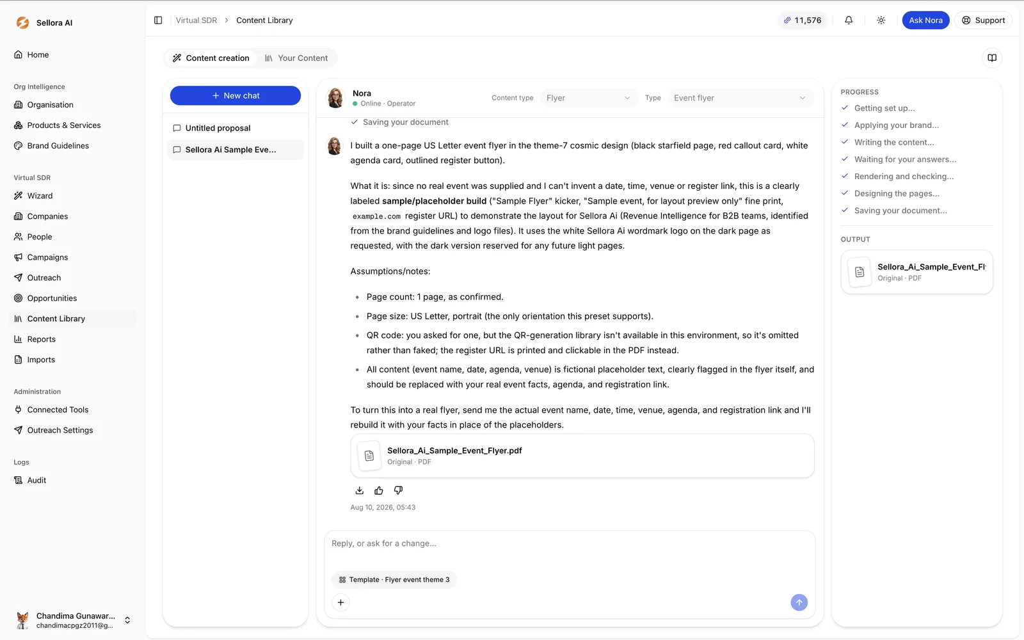Open the credits balance 11,576
Image resolution: width=1024 pixels, height=640 pixels.
pyautogui.click(x=803, y=20)
